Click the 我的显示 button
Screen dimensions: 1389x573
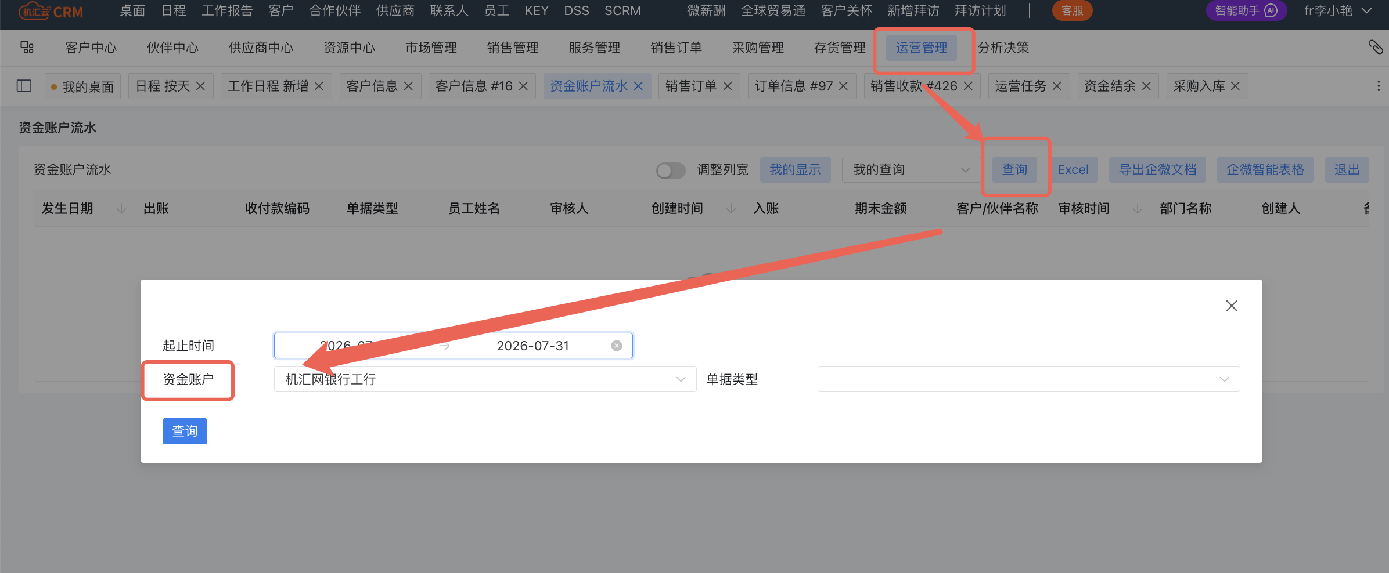795,169
